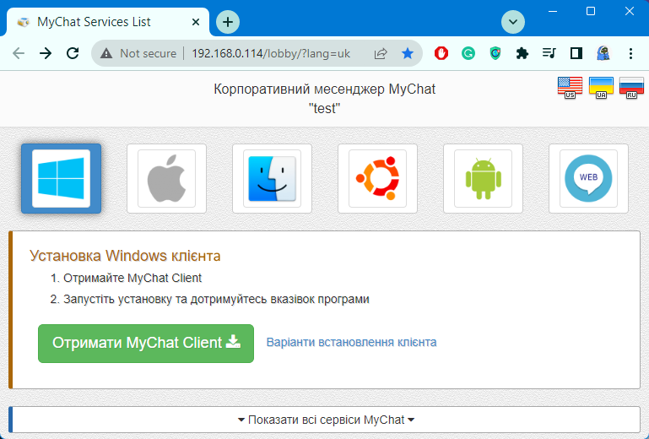This screenshot has height=439, width=649.
Task: Toggle the Chrome side panel
Action: click(x=576, y=53)
